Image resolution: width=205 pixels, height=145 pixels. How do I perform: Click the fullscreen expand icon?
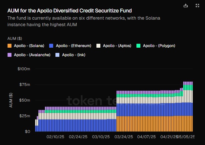[x=197, y=6]
